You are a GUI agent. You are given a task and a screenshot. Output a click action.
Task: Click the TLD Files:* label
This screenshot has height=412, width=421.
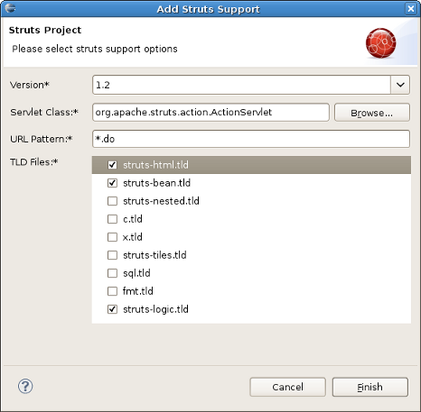coord(34,162)
